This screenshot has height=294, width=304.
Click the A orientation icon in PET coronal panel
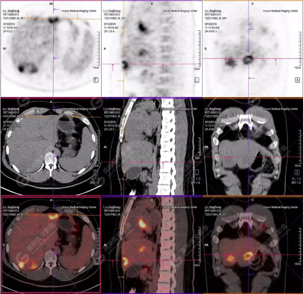coord(297,80)
